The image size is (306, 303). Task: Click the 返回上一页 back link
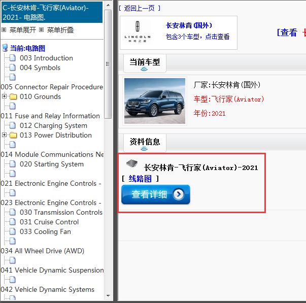140,8
